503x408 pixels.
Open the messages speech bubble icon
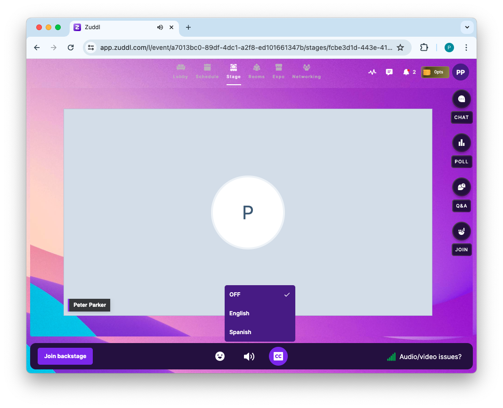(389, 72)
